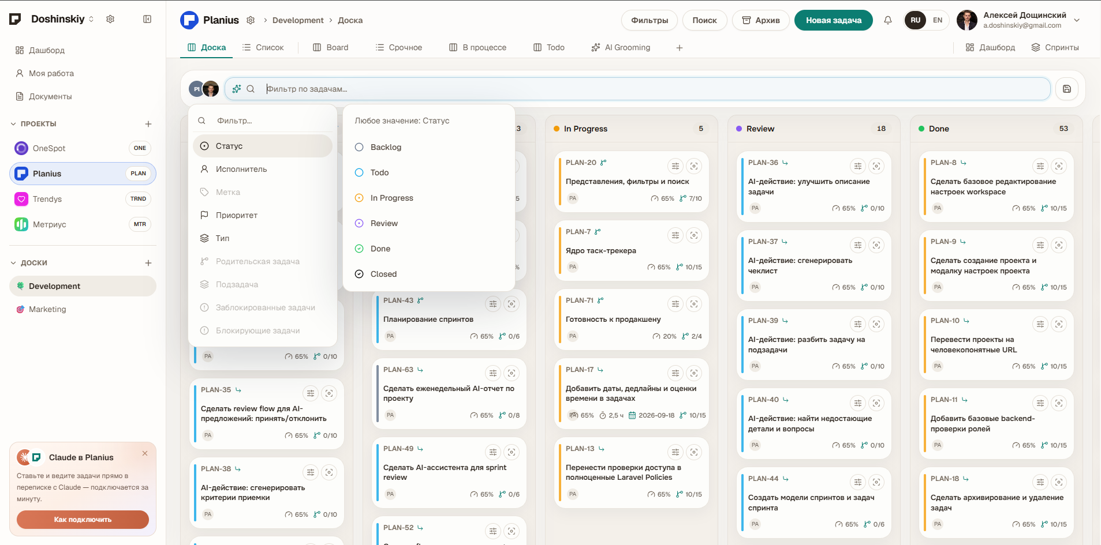
Task: Select Done status option
Action: [428, 249]
